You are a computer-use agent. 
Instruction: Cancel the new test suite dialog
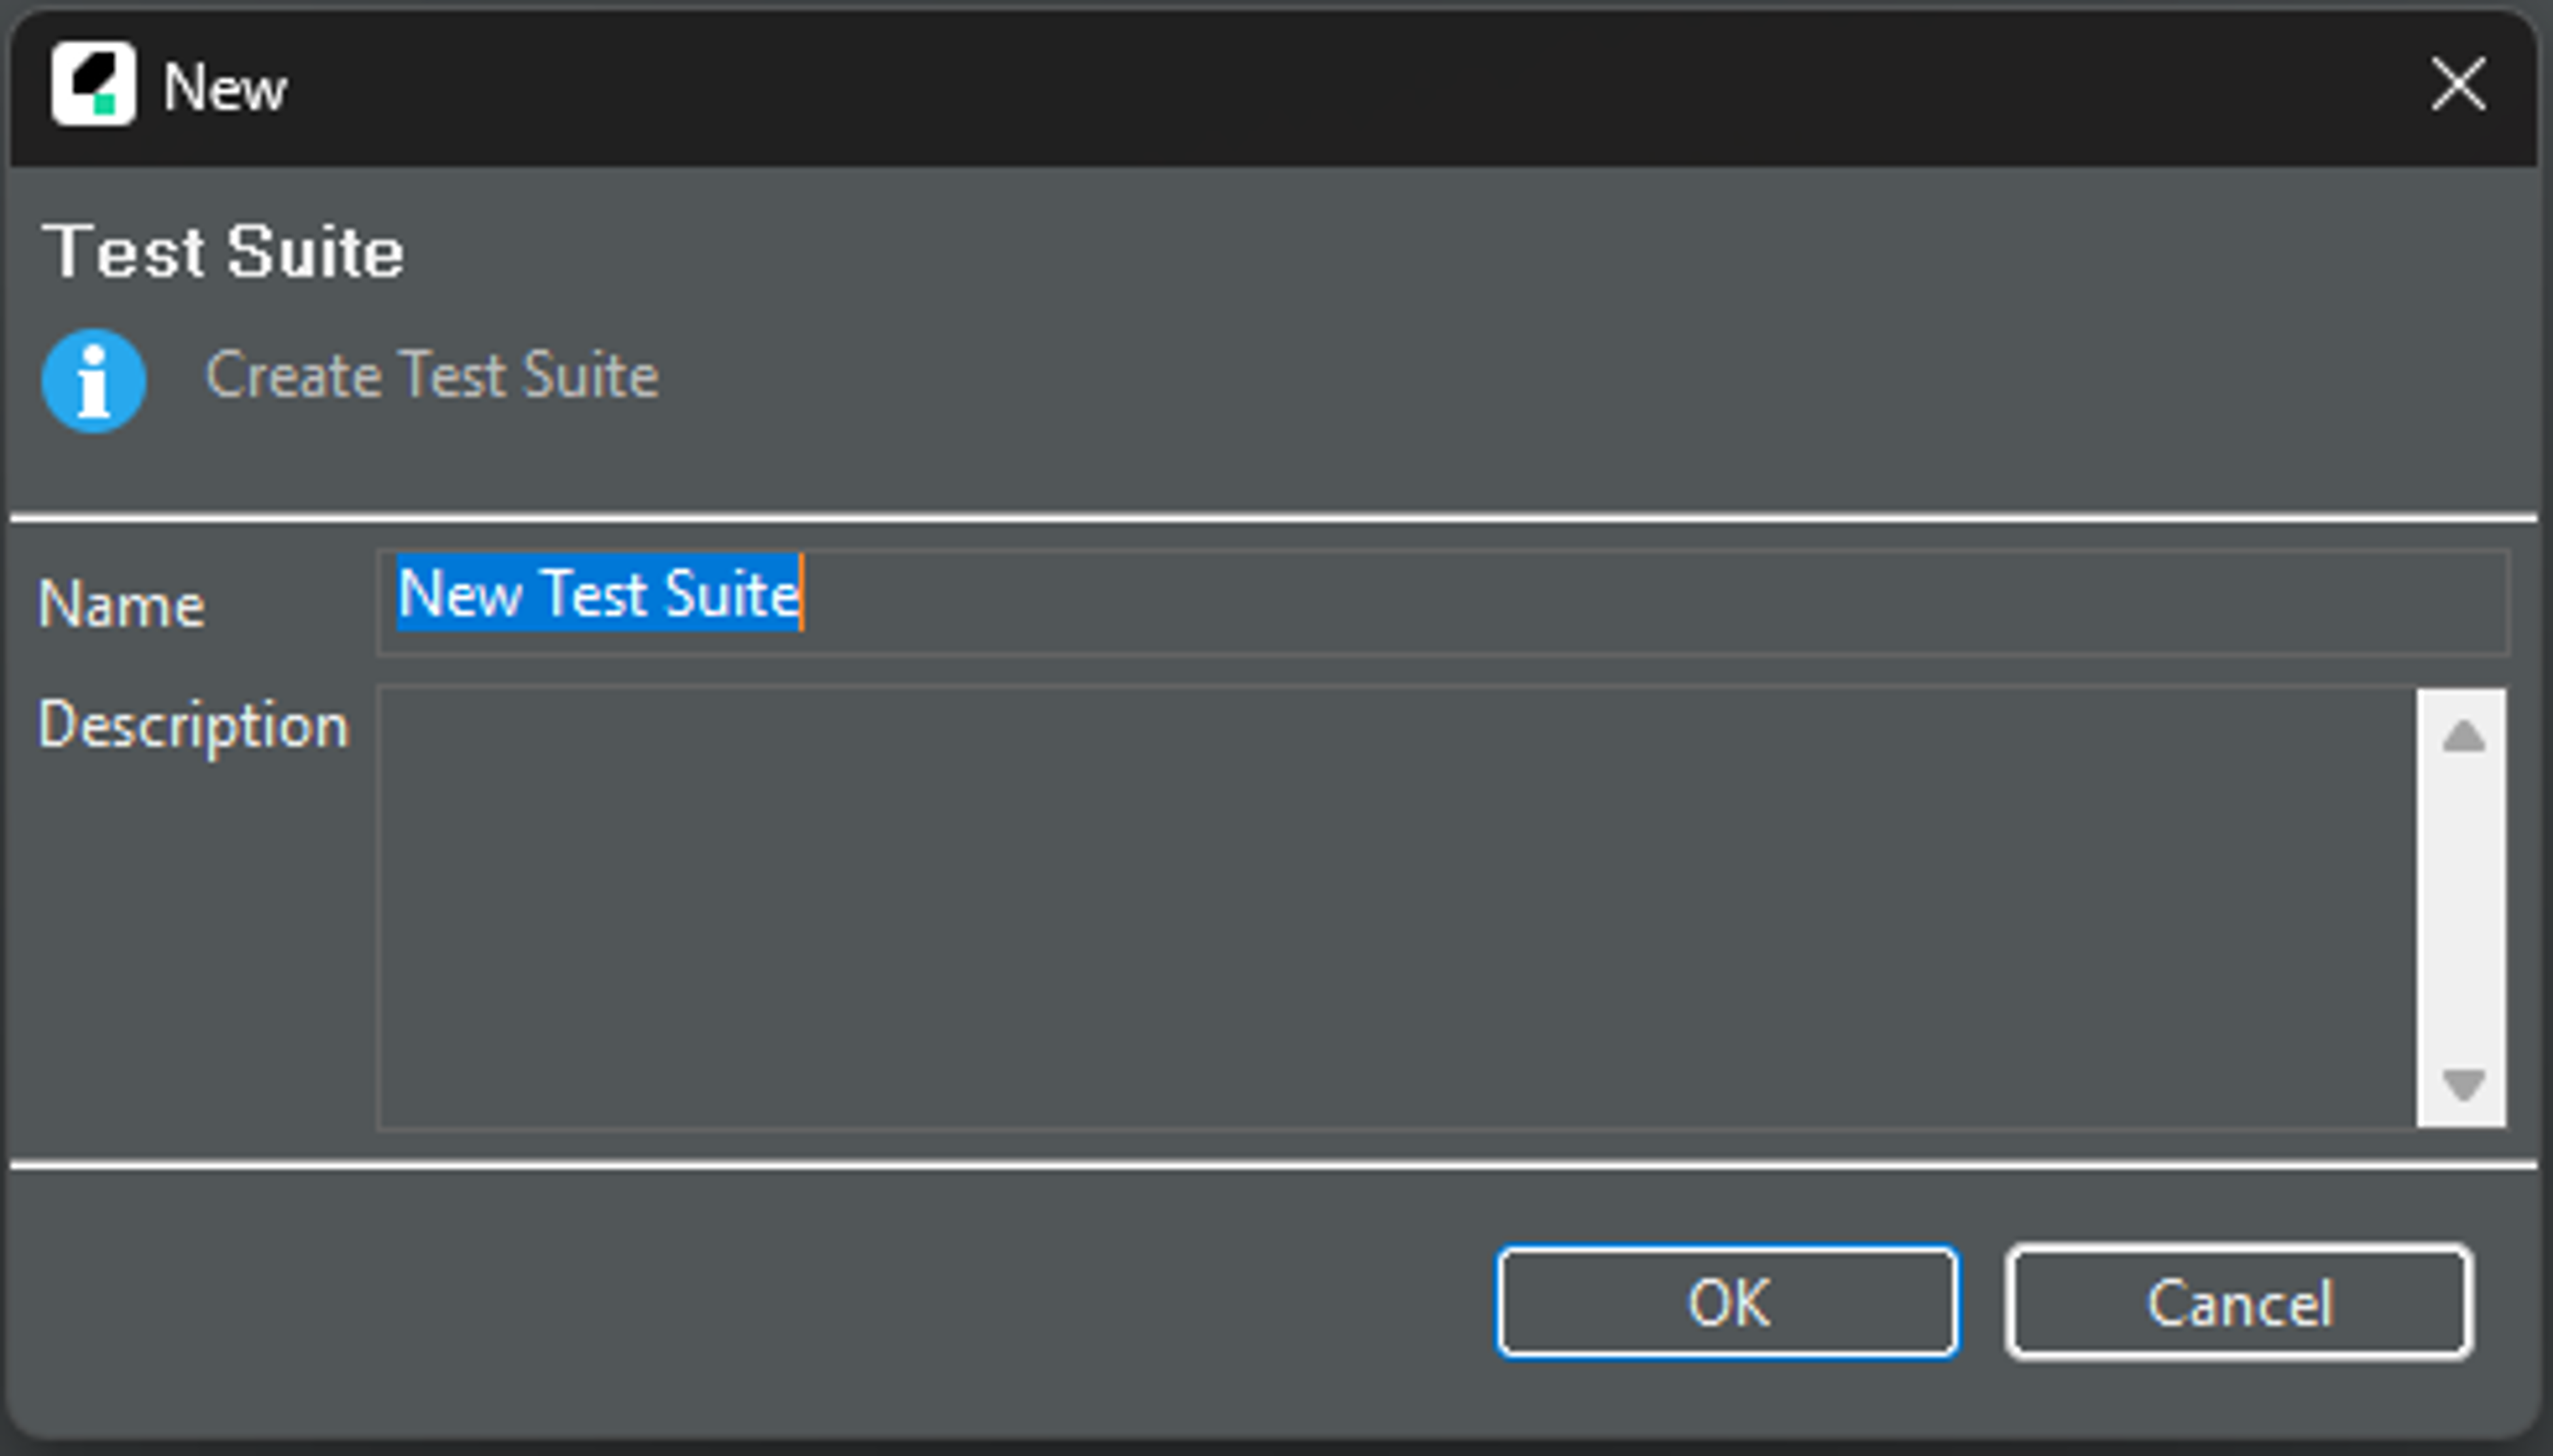coord(2239,1302)
